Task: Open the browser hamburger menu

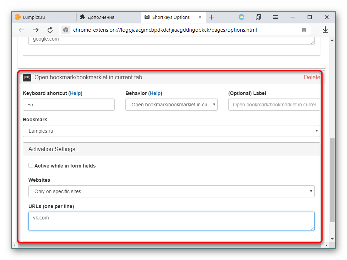Action: [276, 17]
